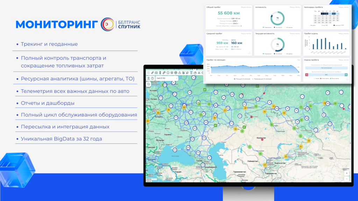Image resolution: width=358 pixels, height=201 pixels.
Task: Open period selector on Пробег в день card
Action: [x=344, y=33]
